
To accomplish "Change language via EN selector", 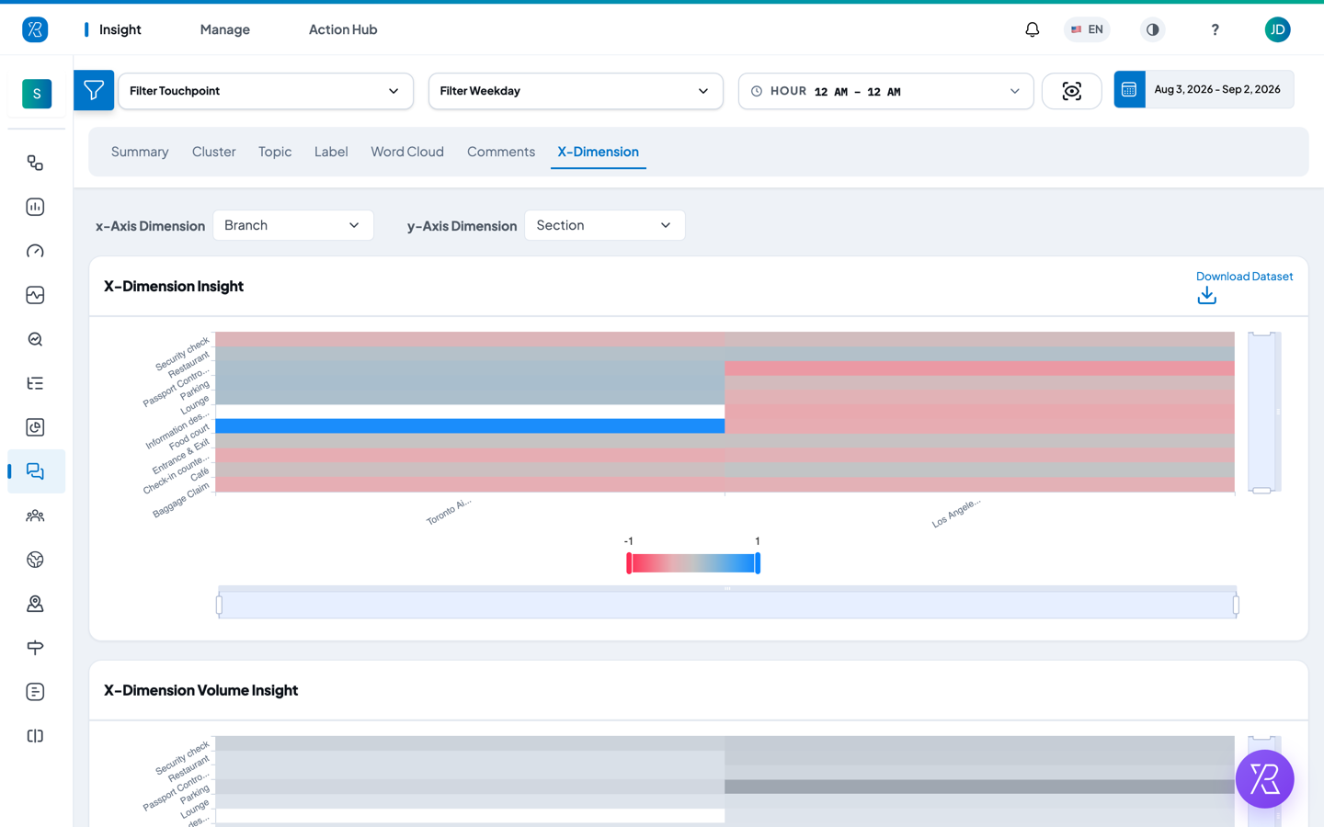I will [x=1087, y=29].
